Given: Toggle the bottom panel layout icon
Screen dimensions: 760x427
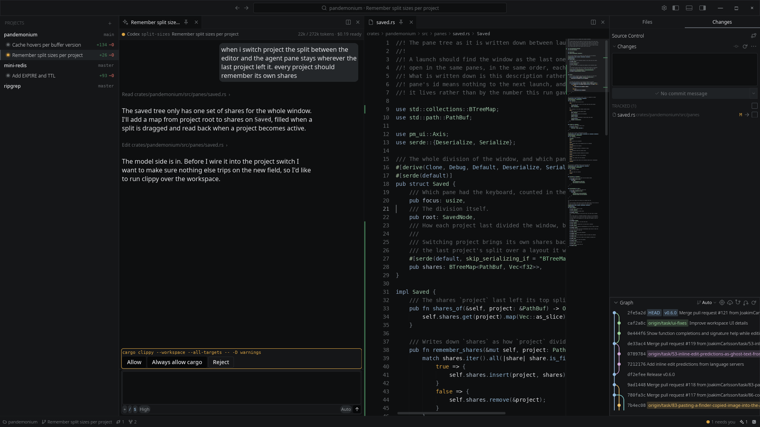Looking at the screenshot, I should (689, 8).
